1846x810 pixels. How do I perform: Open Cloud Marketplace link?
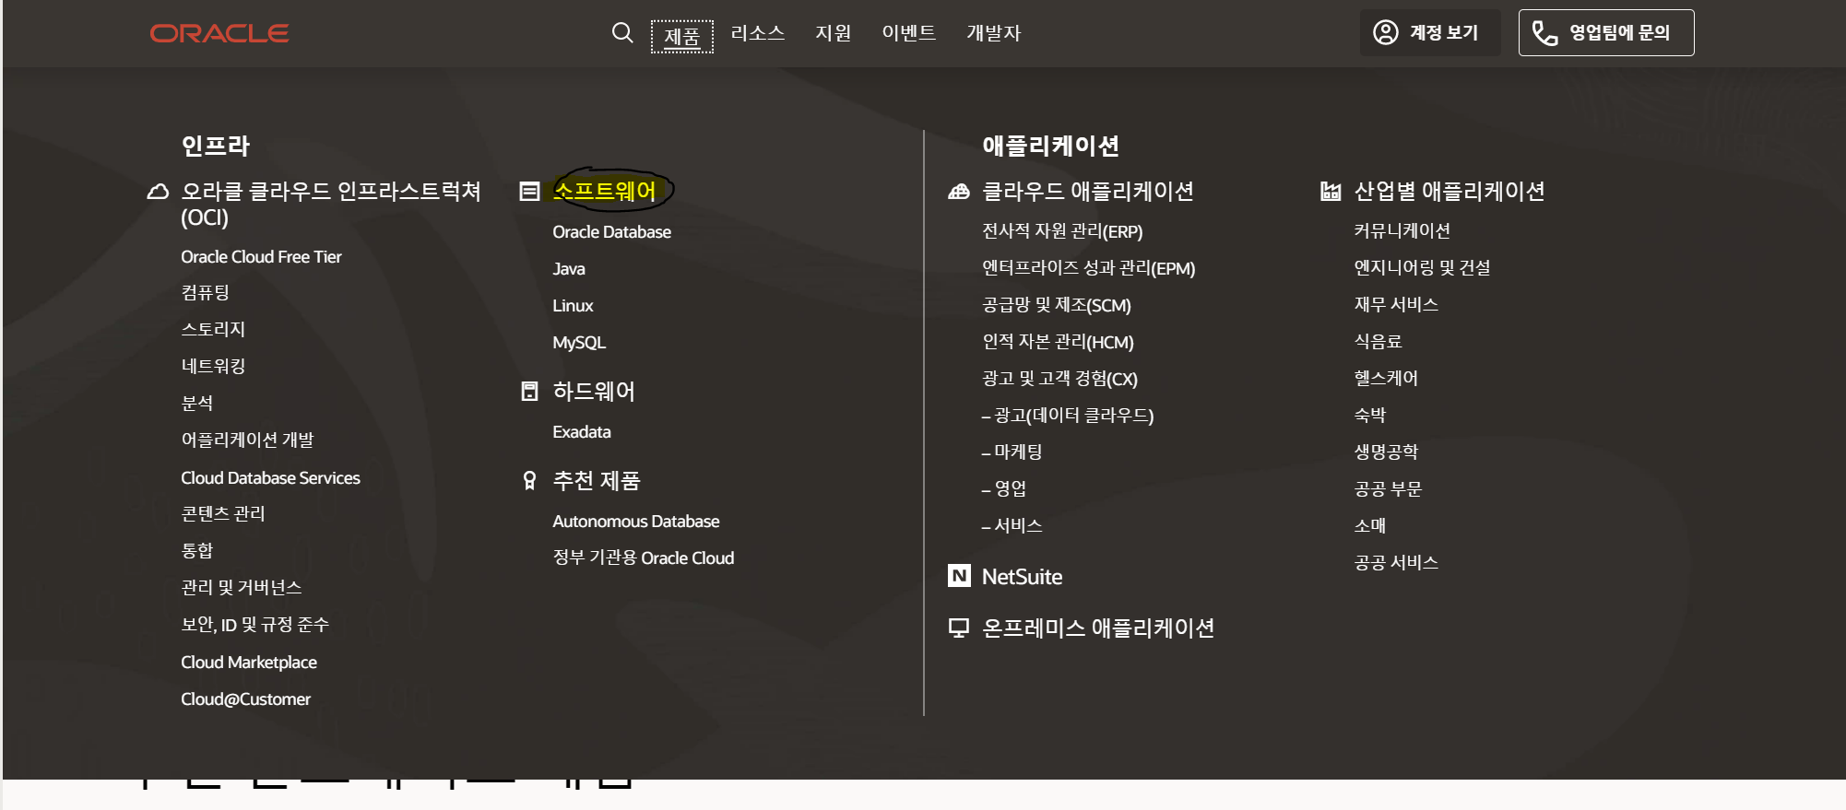point(249,663)
